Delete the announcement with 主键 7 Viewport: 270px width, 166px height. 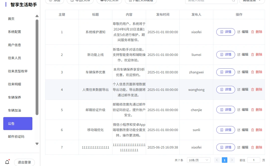(x=256, y=147)
